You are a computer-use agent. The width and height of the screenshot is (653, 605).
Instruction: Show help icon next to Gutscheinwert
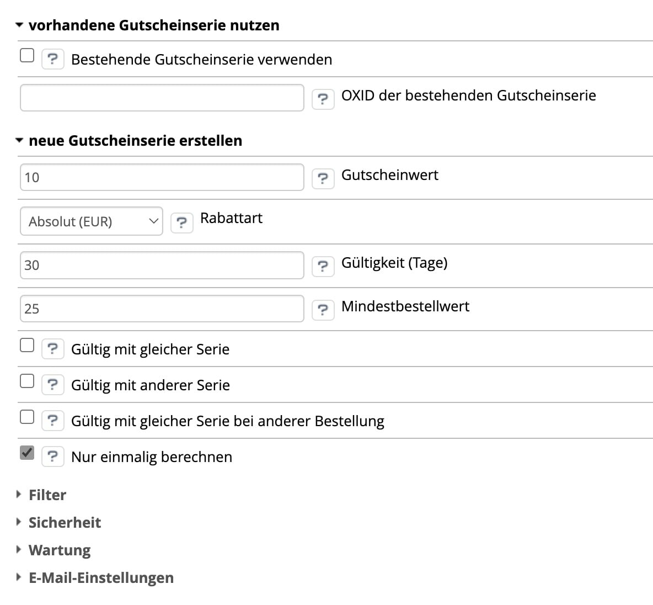(323, 178)
